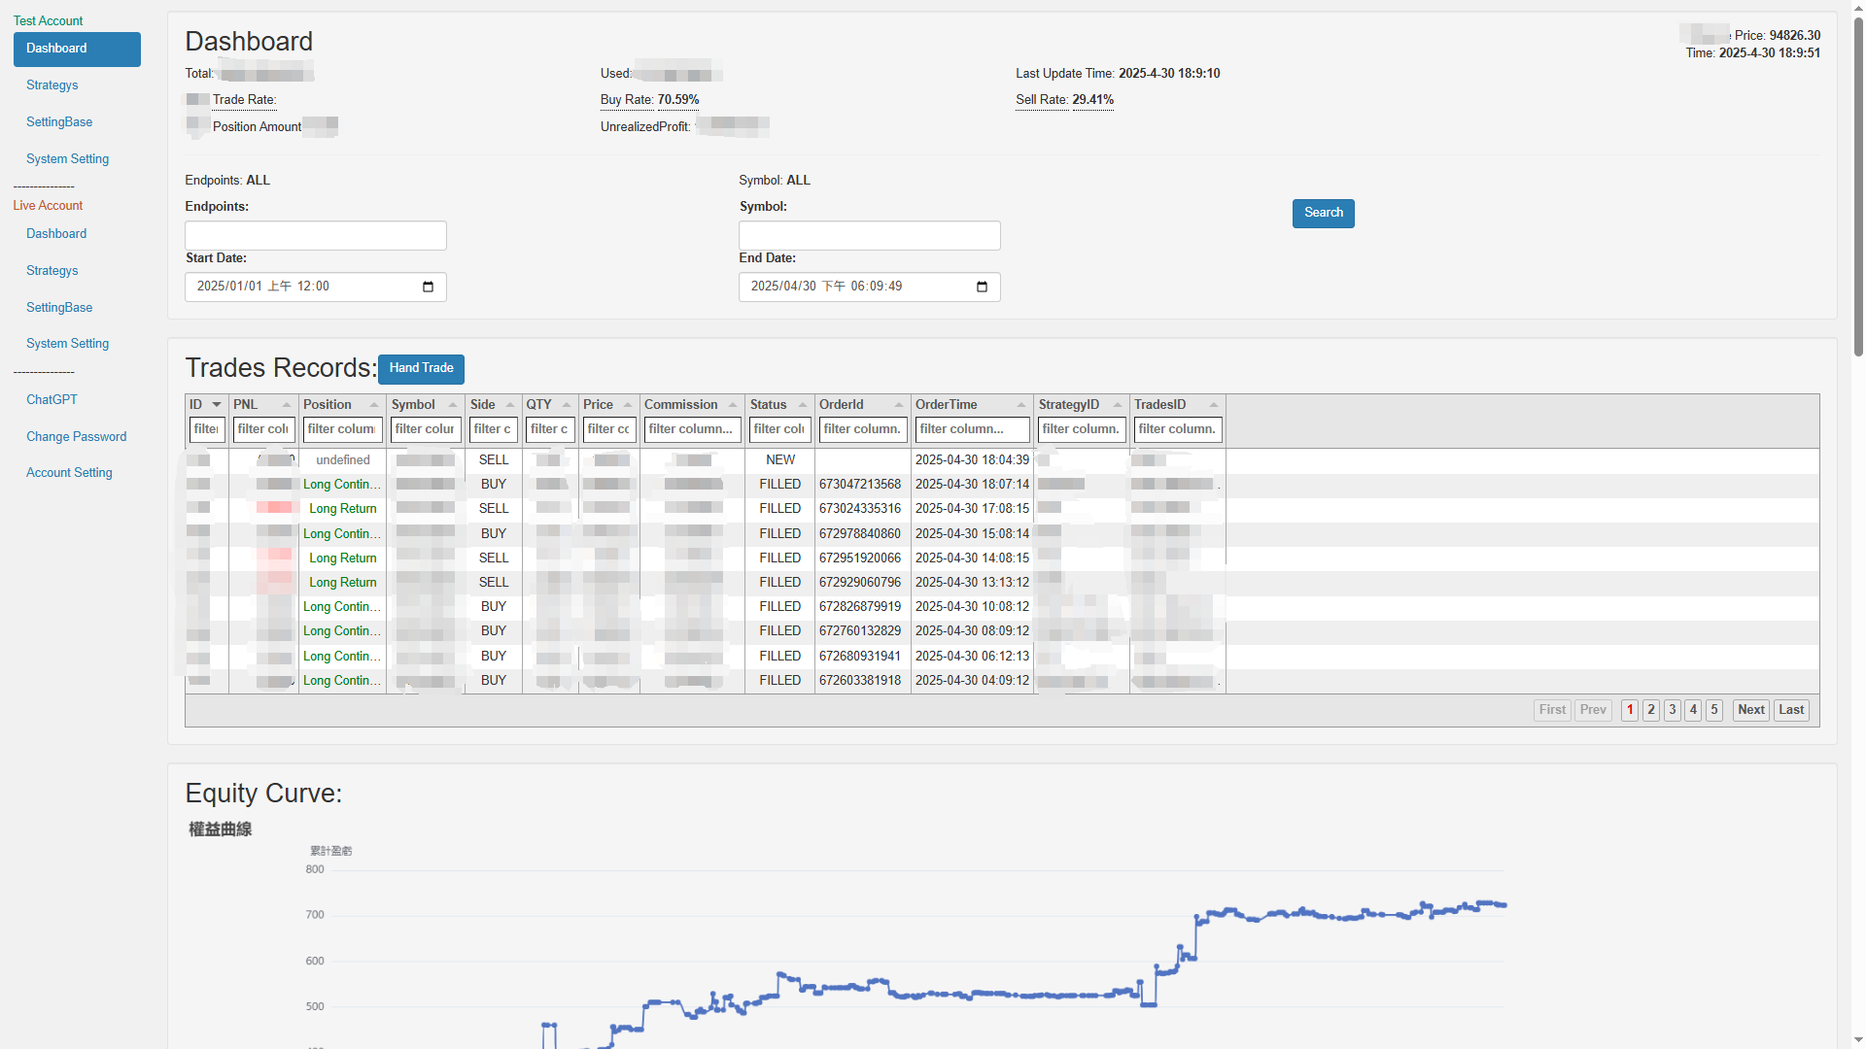Click the OrderTime filter column box

click(x=972, y=429)
